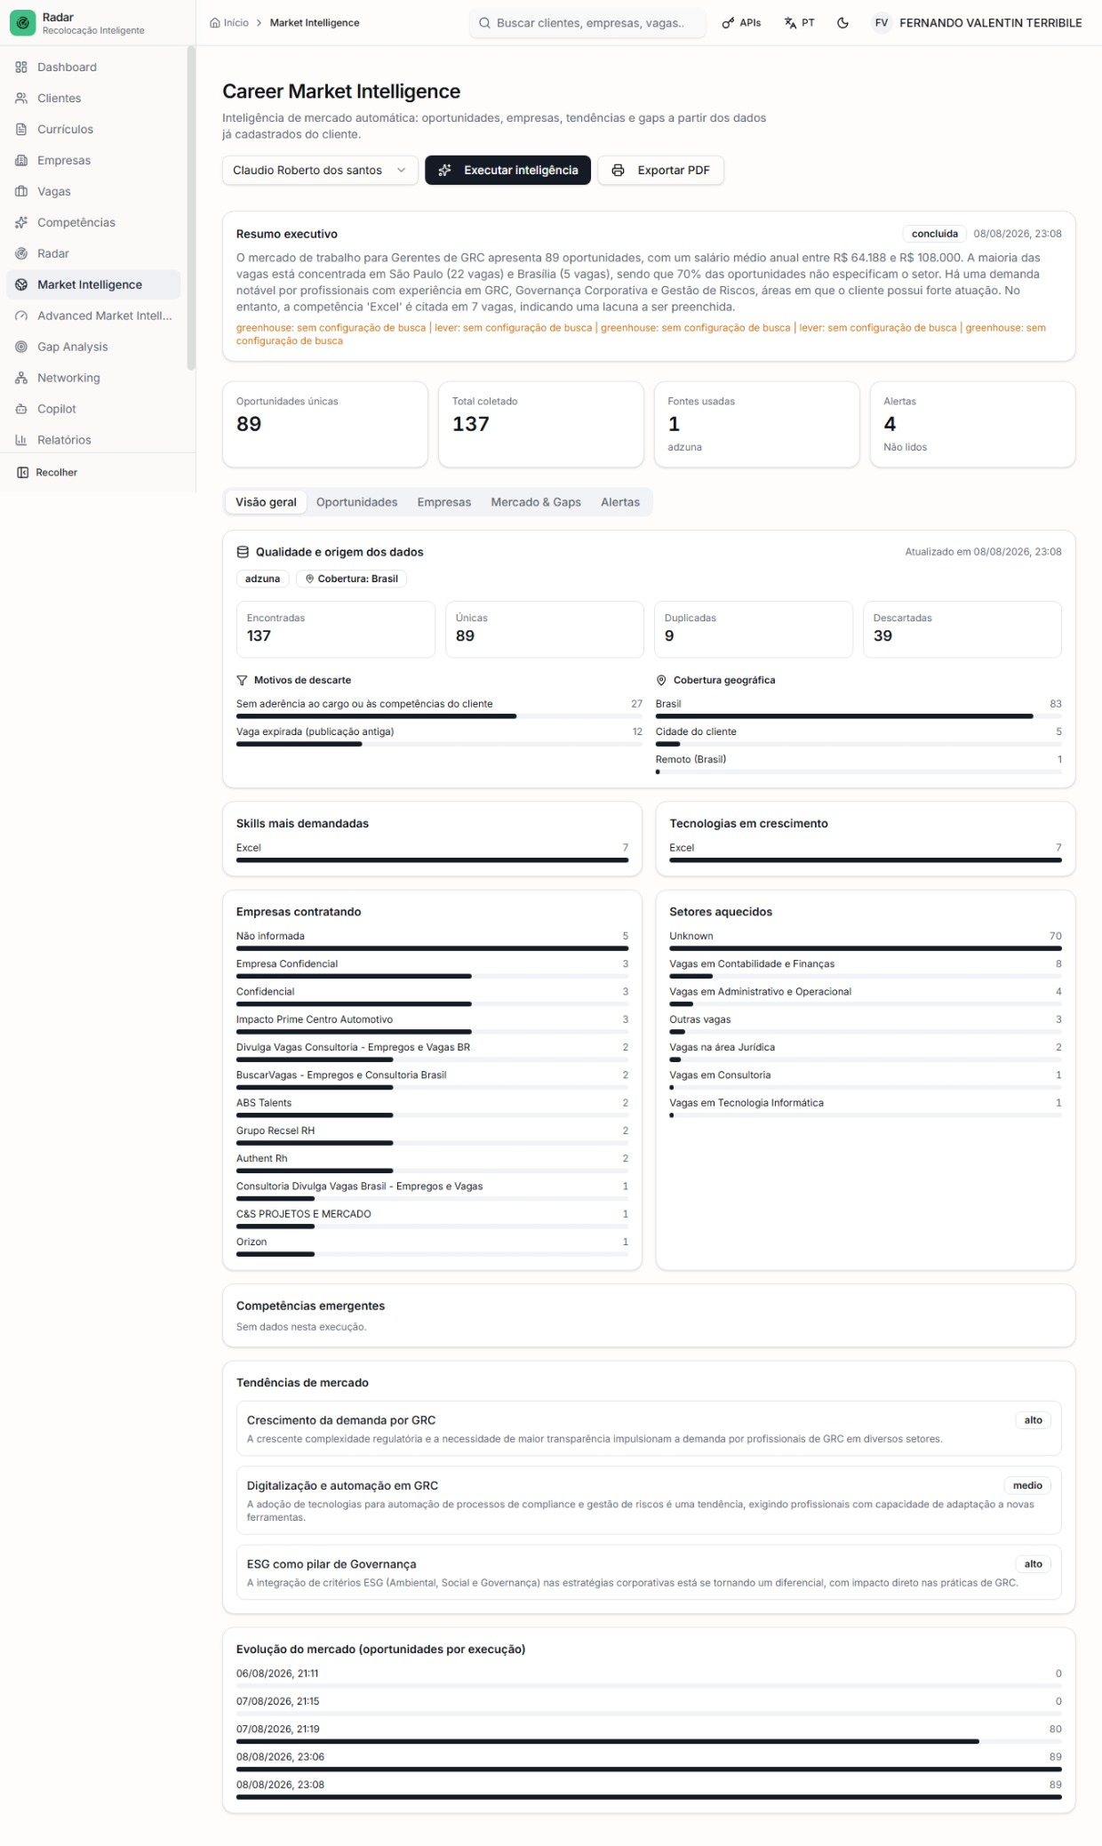Screen dimensions: 1102x1846
Task: Open Competências sidebar item
Action: click(x=93, y=222)
